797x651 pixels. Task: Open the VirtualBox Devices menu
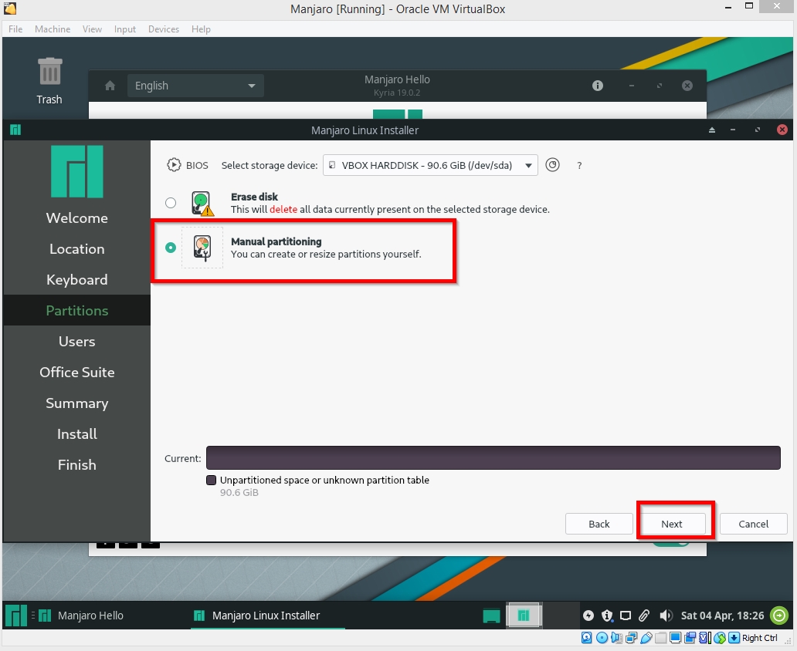coord(163,29)
